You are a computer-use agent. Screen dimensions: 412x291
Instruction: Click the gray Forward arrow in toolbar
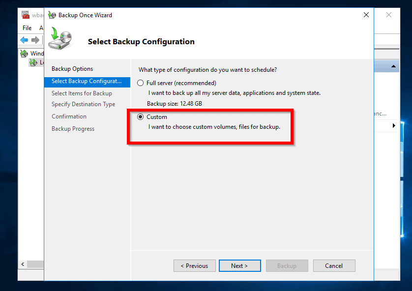35,40
